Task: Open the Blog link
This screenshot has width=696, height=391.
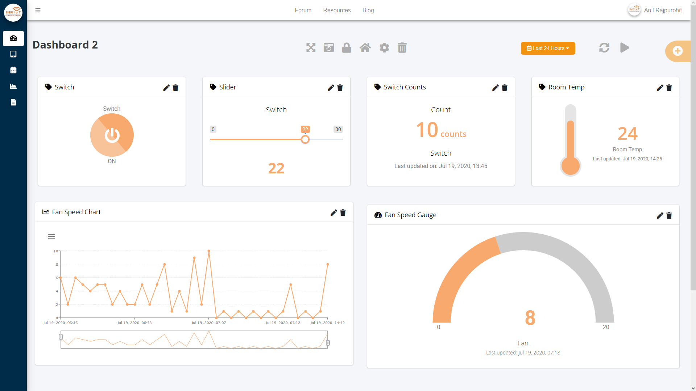Action: pyautogui.click(x=368, y=10)
